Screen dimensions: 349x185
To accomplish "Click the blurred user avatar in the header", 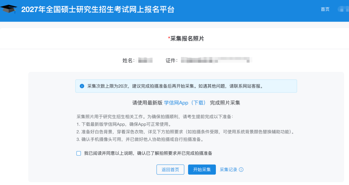I will coord(343,9).
